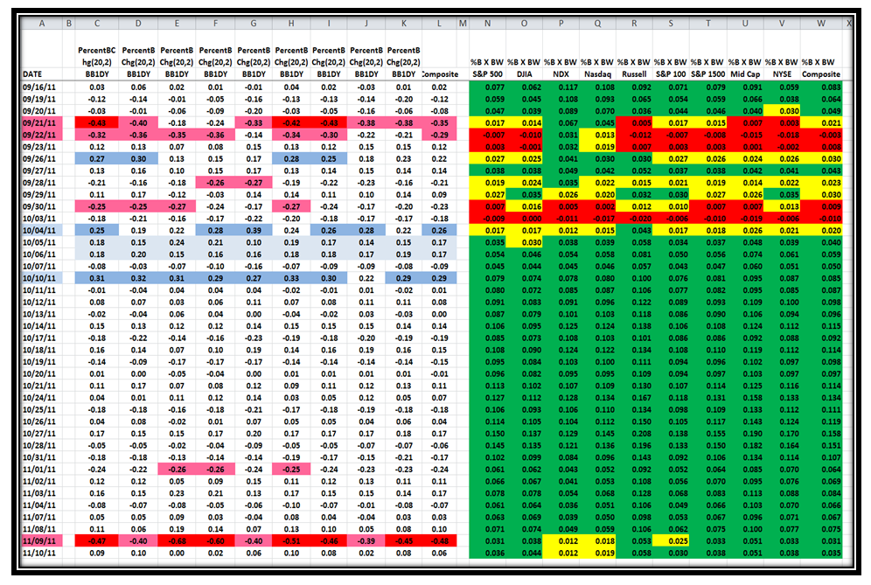This screenshot has height=585, width=871.
Task: Click the 0.155 S&P 1500 value for 10/27/11
Action: tap(708, 434)
